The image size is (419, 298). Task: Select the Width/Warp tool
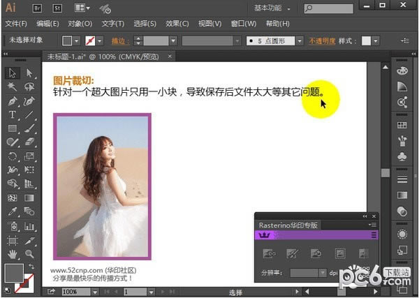tap(13, 170)
